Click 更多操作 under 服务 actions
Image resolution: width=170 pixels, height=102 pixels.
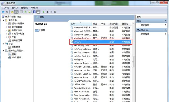[x=145, y=25]
